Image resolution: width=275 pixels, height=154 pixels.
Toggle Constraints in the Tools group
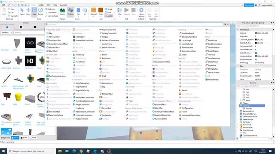51,12
